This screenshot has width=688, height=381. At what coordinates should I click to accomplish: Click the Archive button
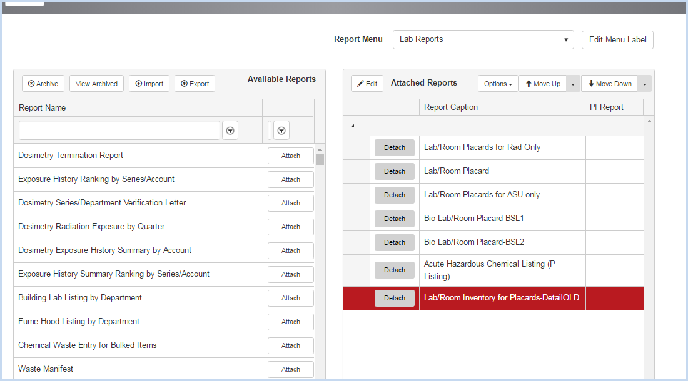[x=43, y=84]
